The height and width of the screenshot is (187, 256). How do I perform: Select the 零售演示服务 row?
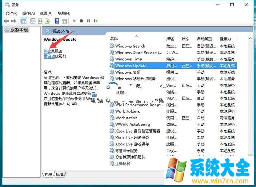[x=173, y=151]
